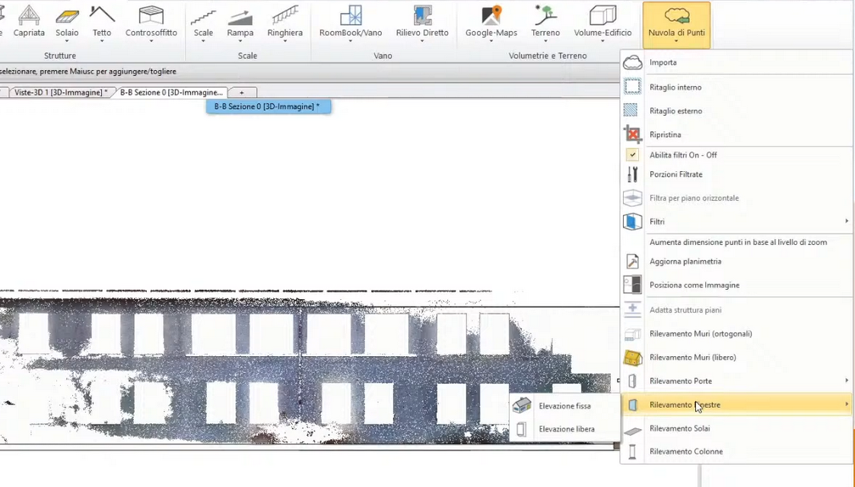Click the Rilevamento Muri (libero) icon

coord(633,357)
